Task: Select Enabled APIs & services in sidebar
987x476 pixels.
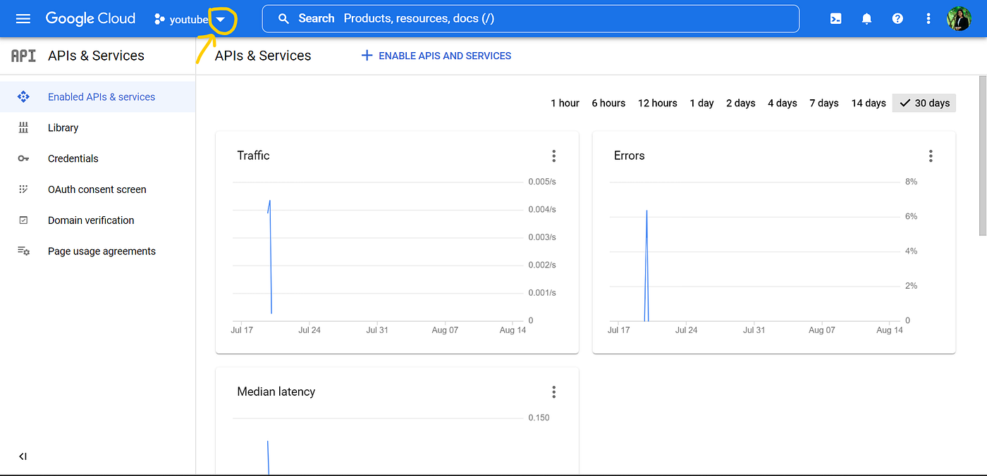Action: click(x=98, y=97)
